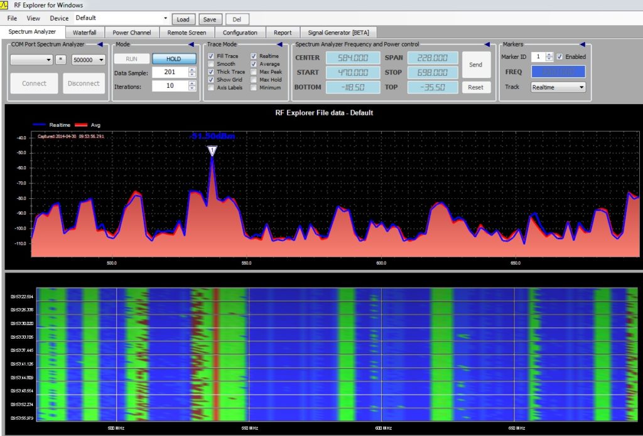Image resolution: width=643 pixels, height=436 pixels.
Task: Toggle the Realtime trace checkbox
Action: click(254, 56)
